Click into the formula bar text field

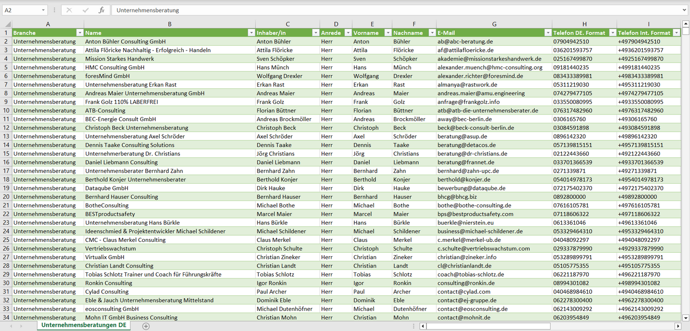coord(382,10)
